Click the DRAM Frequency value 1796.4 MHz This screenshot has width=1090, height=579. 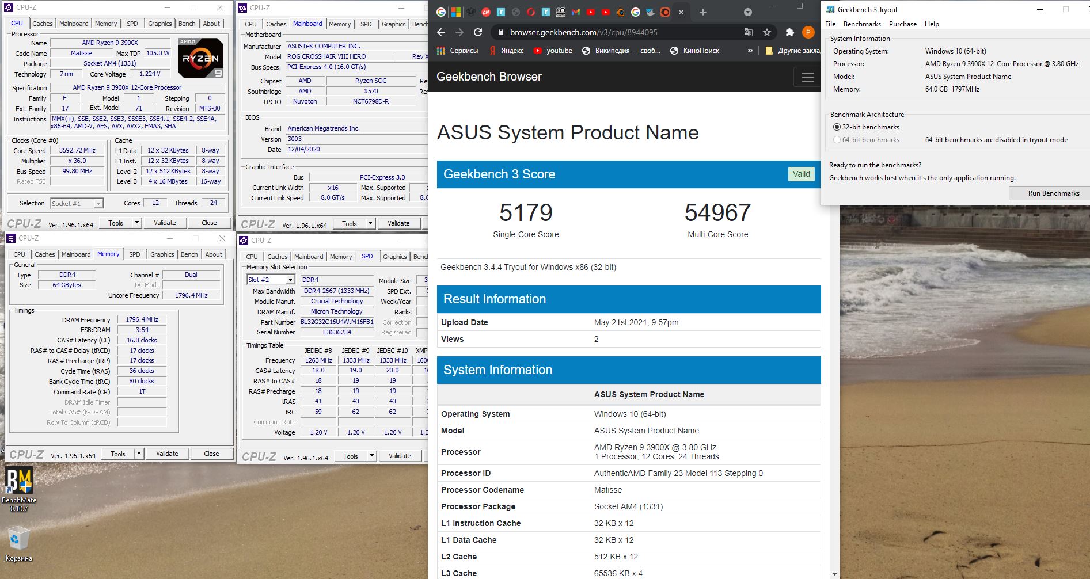142,319
